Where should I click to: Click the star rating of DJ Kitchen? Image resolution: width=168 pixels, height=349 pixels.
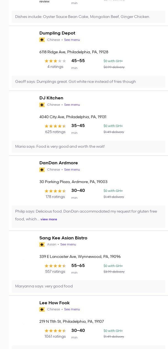coord(55,126)
